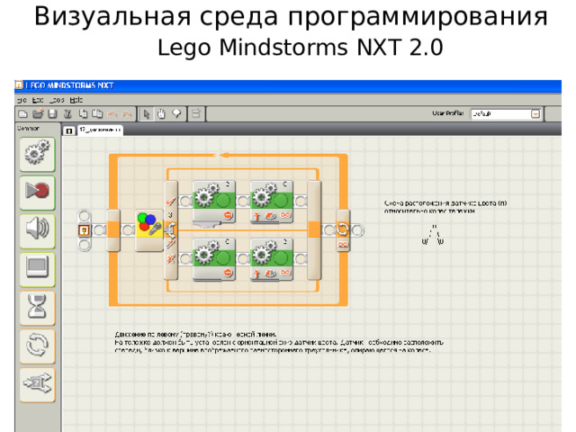Click the checkmark true tab on the switch
This screenshot has height=432, width=576.
[171, 202]
